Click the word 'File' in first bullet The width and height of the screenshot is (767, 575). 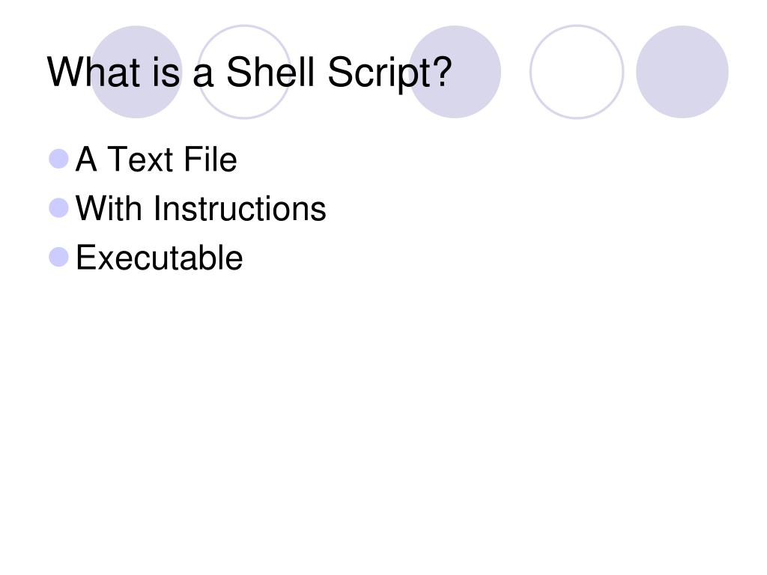tap(210, 159)
